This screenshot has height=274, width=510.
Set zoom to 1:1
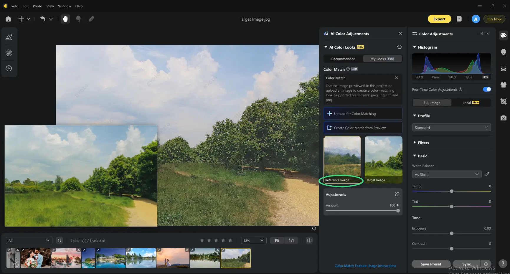pos(291,240)
